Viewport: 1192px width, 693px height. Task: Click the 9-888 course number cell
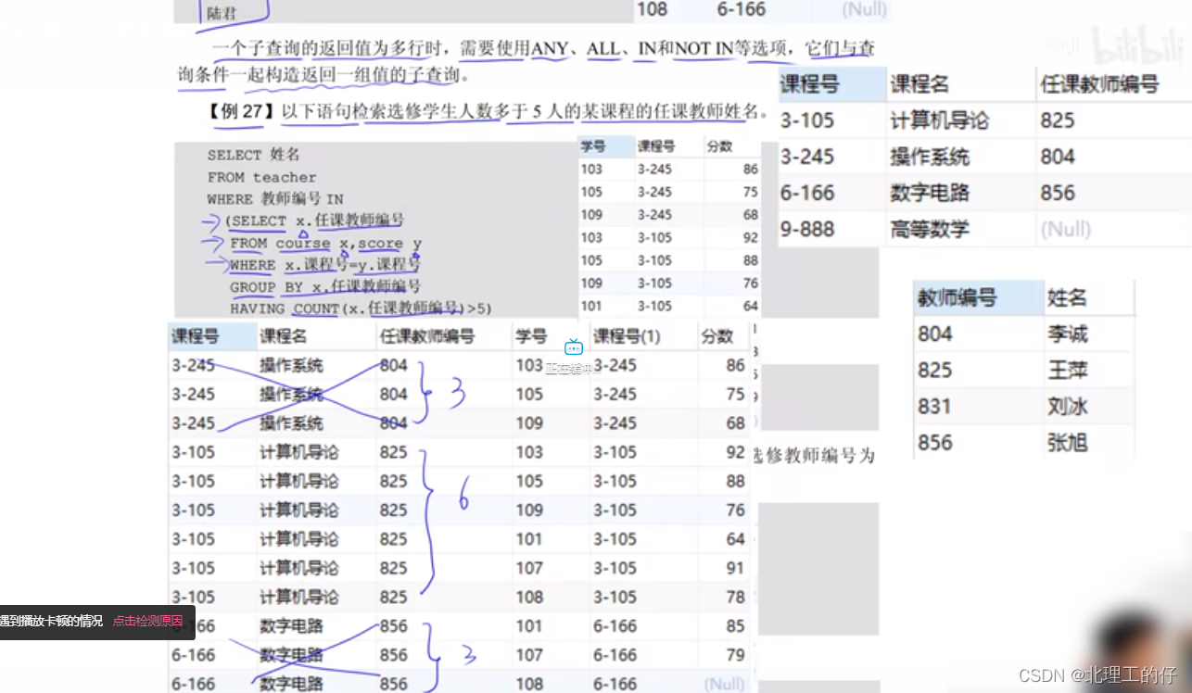807,229
